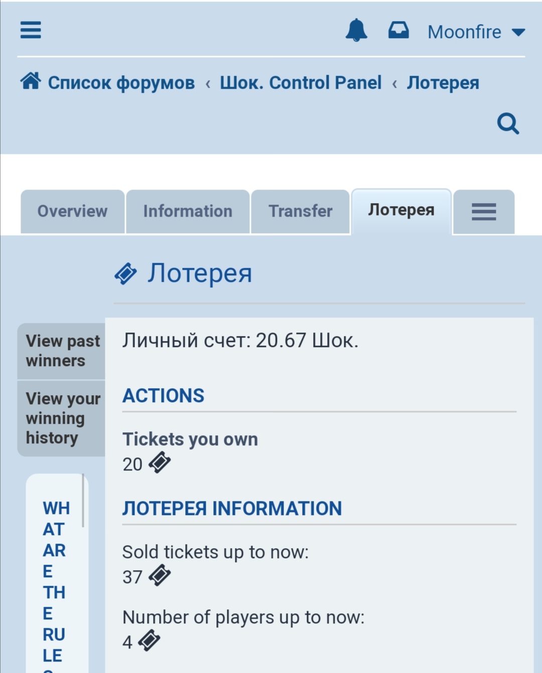Viewport: 542px width, 673px height.
Task: Click the ticket icon next to 4
Action: tap(149, 640)
